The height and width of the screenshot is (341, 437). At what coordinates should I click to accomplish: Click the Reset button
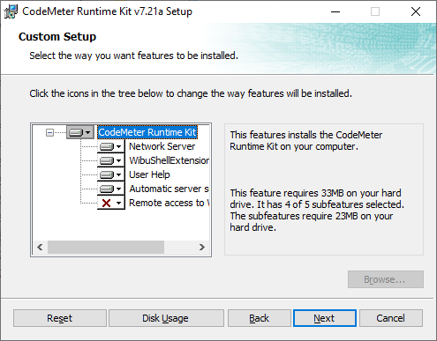[60, 318]
